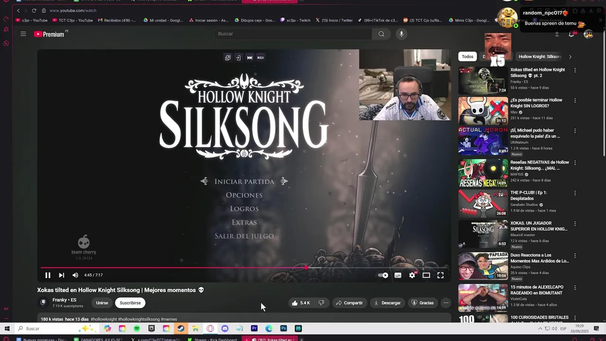
Task: Open options for Reseñas NEGATIVAS video
Action: [x=575, y=163]
